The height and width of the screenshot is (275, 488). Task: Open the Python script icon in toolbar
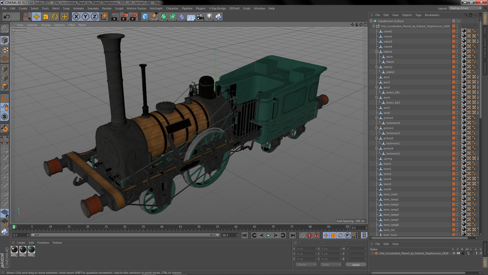coord(219,17)
